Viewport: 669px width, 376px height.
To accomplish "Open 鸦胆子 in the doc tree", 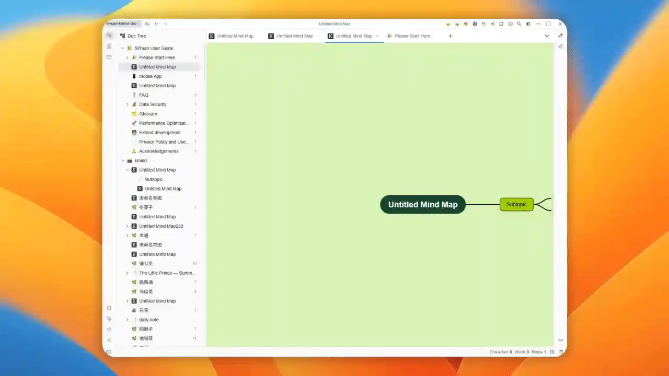I will pos(159,330).
